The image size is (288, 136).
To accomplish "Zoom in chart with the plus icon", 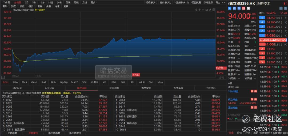I will coord(199,10).
